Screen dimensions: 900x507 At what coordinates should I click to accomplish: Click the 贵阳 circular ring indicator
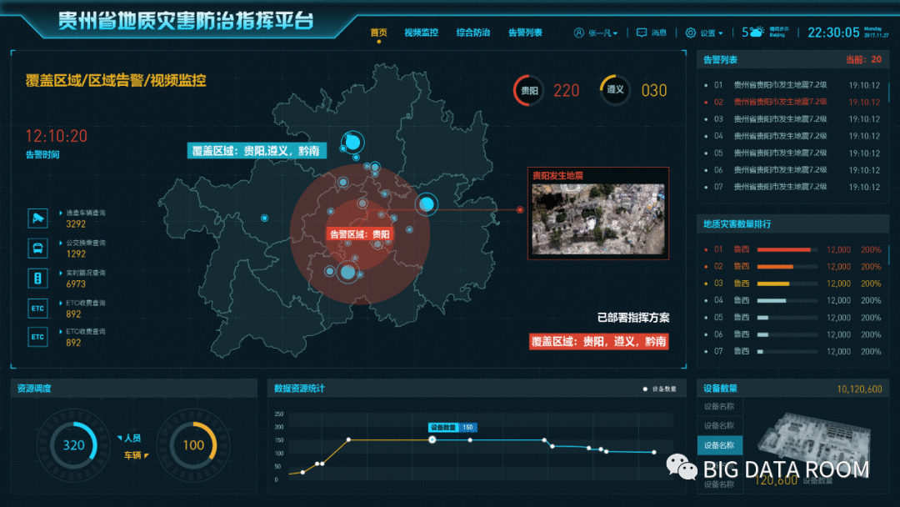coord(528,90)
